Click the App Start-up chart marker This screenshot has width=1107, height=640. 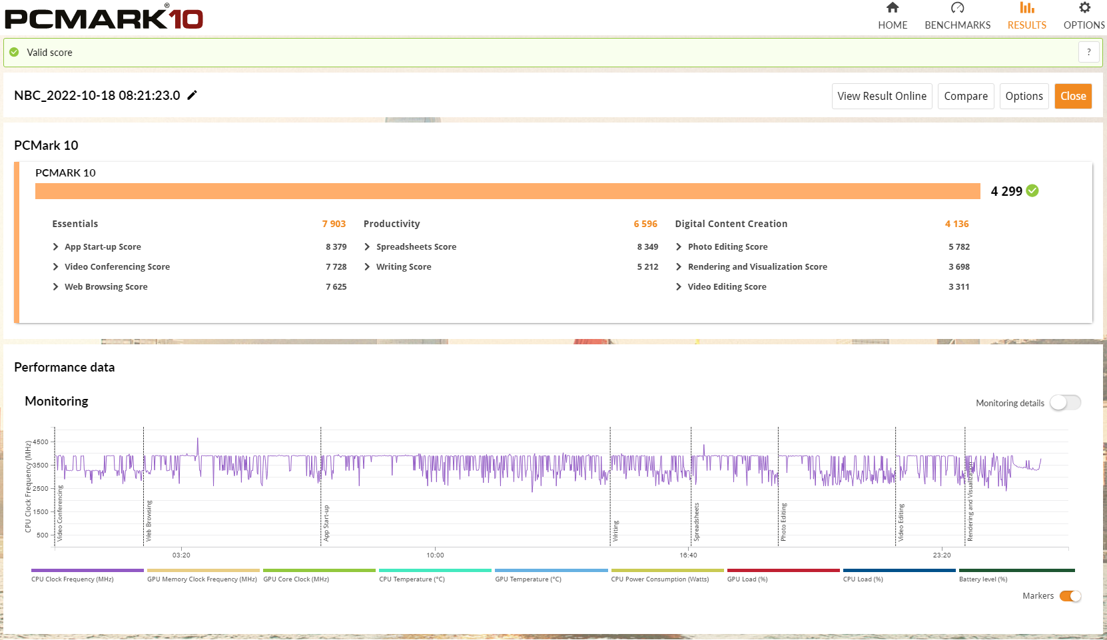(x=326, y=523)
